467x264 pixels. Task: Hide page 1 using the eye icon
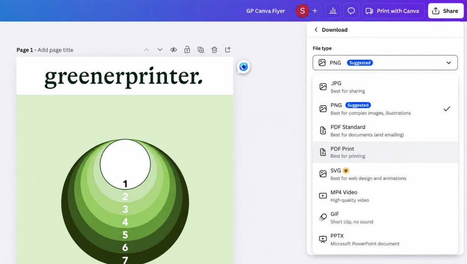pyautogui.click(x=174, y=50)
